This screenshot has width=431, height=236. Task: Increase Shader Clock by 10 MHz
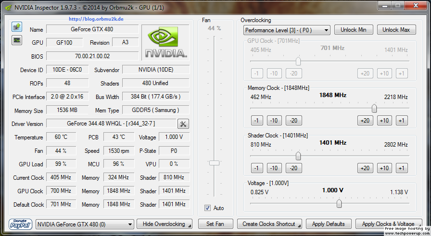[x=384, y=168]
